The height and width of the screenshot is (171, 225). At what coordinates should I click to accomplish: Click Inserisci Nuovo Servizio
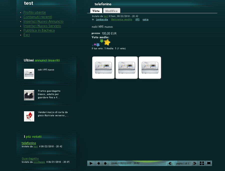(42, 26)
